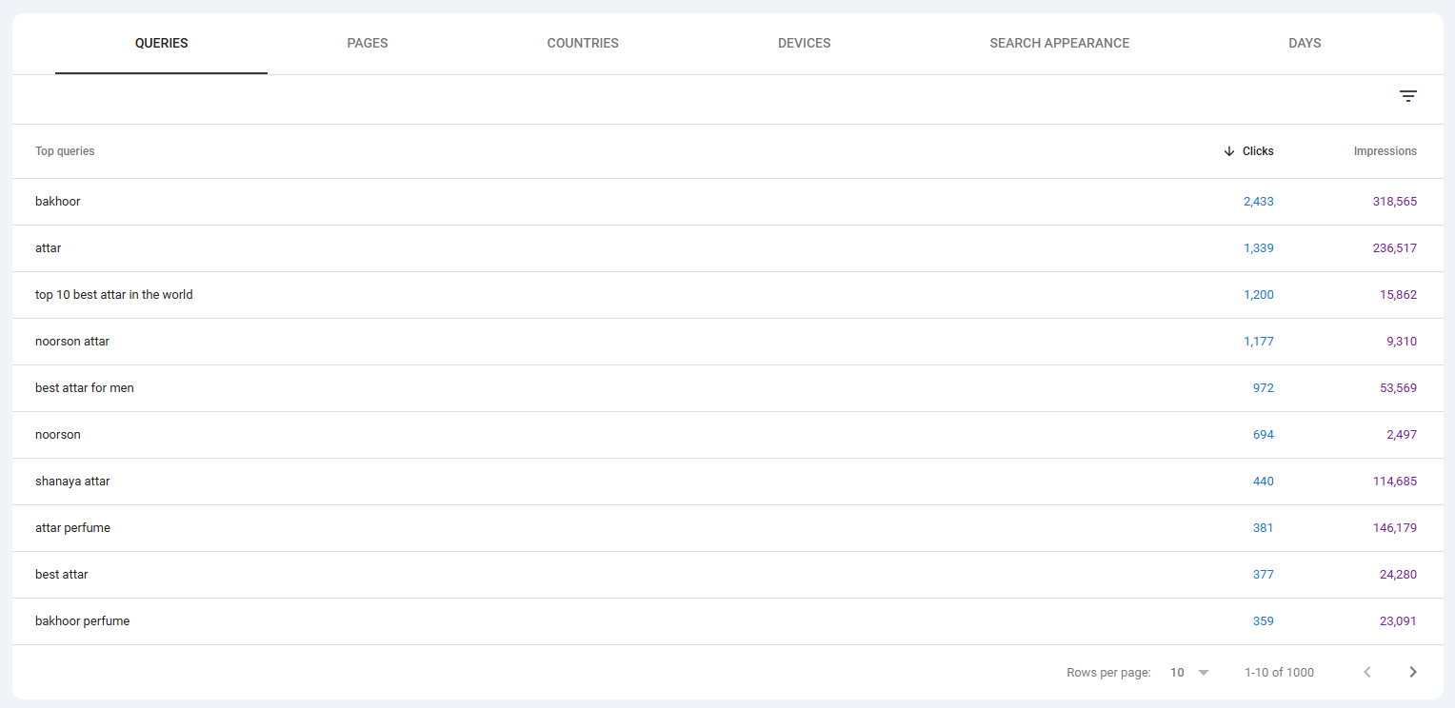Click the 'bakhoor perfume' query row
Screen dimensions: 1455x708
tap(82, 621)
